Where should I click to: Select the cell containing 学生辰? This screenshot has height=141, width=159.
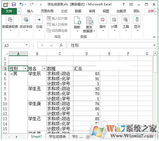(37, 74)
